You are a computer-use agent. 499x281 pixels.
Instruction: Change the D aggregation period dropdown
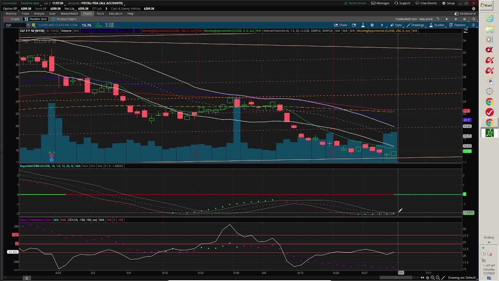click(382, 25)
